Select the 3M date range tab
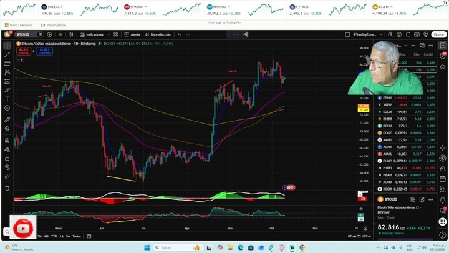This screenshot has height=253, width=449. pyautogui.click(x=39, y=236)
